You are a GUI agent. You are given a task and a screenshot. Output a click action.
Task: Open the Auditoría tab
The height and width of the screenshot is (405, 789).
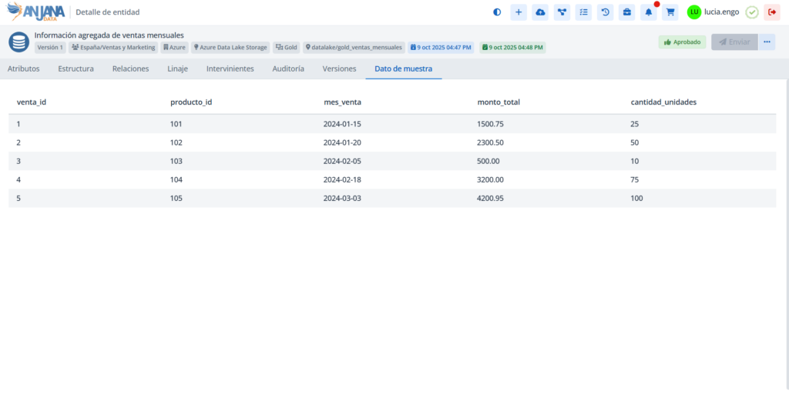(x=288, y=69)
